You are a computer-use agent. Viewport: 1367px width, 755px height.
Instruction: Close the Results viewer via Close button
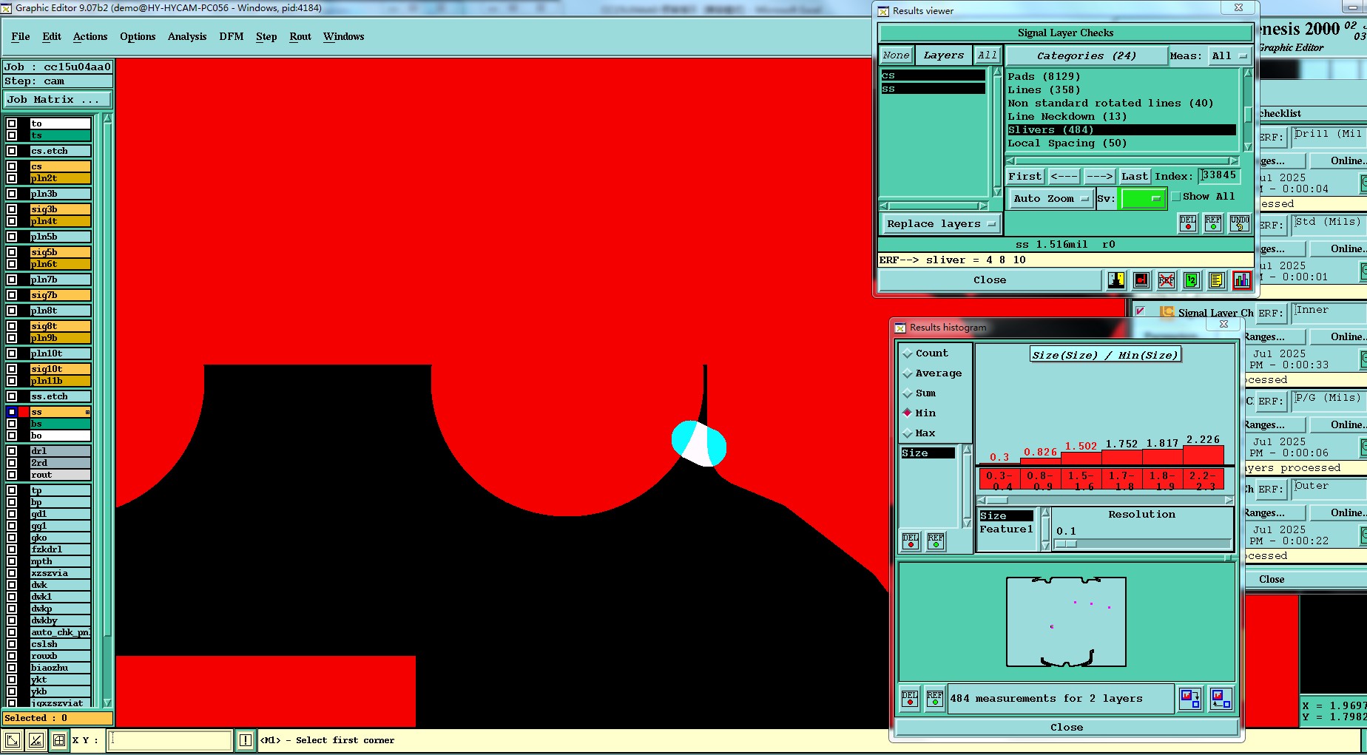[990, 280]
